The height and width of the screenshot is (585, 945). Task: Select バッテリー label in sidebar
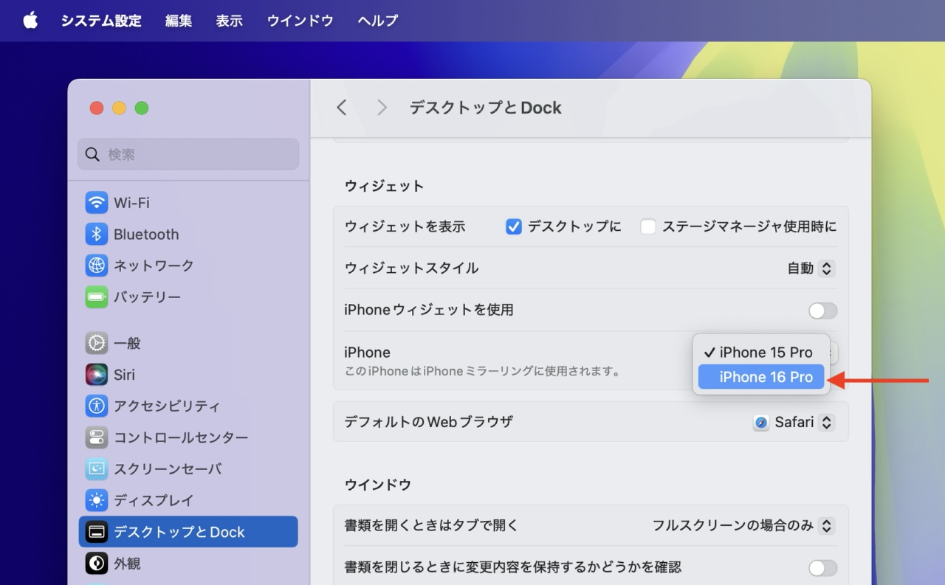(147, 297)
